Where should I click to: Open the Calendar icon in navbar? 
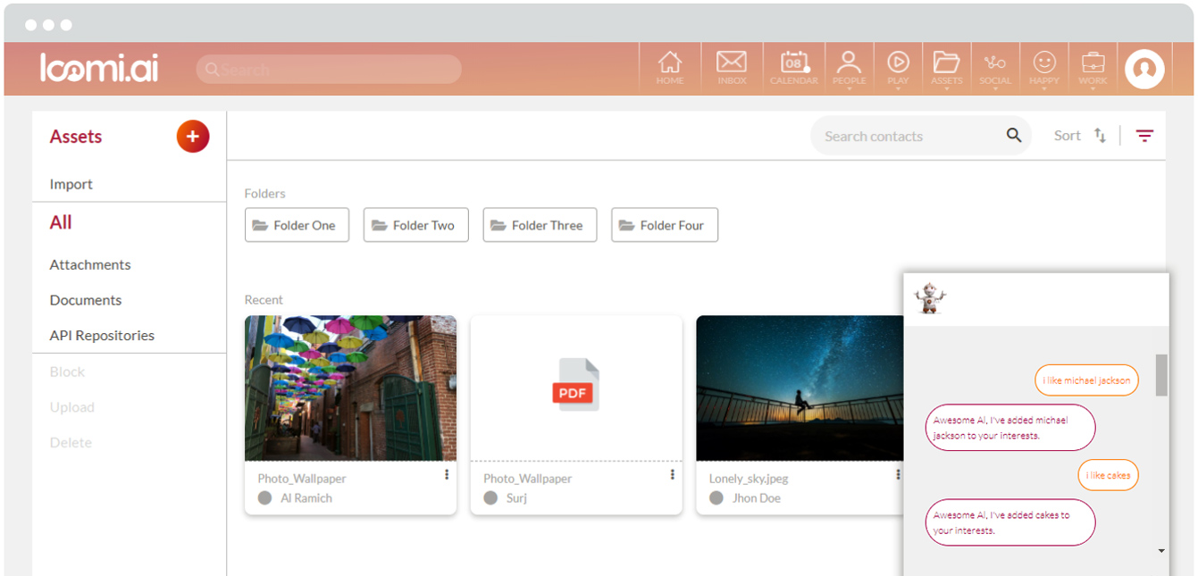coord(793,67)
